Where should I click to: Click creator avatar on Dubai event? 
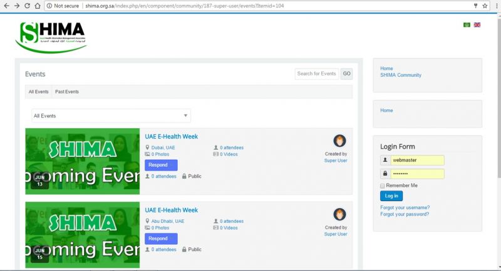(x=339, y=140)
